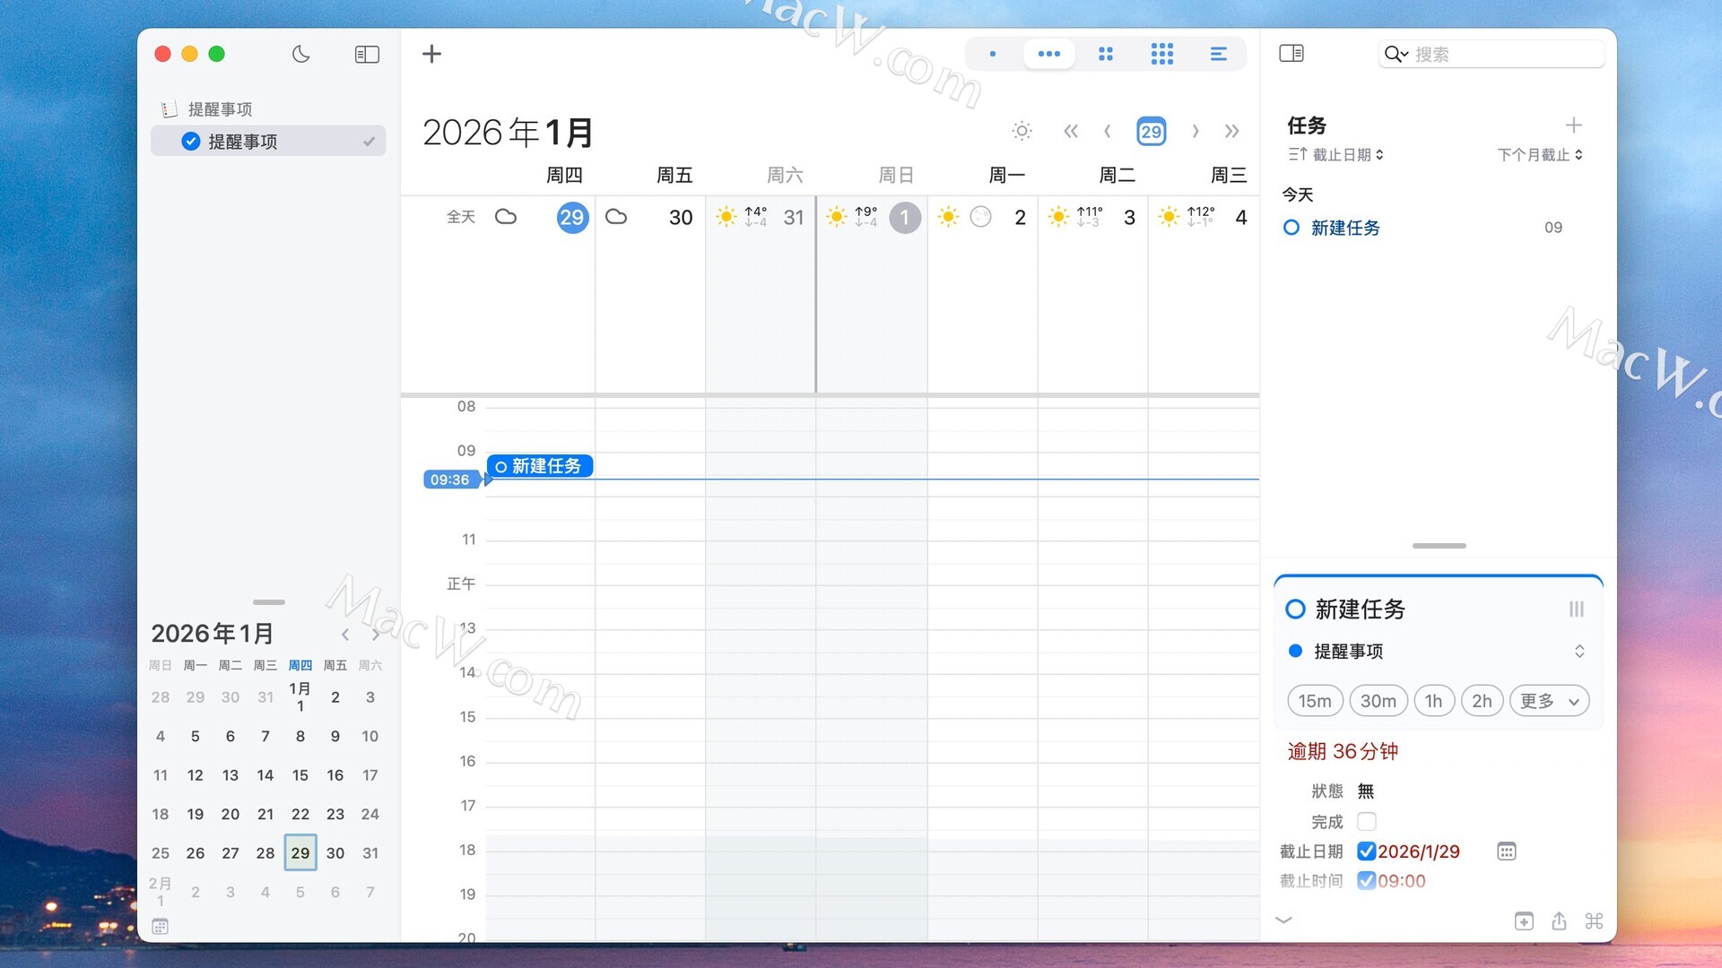The height and width of the screenshot is (968, 1722).
Task: Switch to month grid view tab
Action: coord(1161,54)
